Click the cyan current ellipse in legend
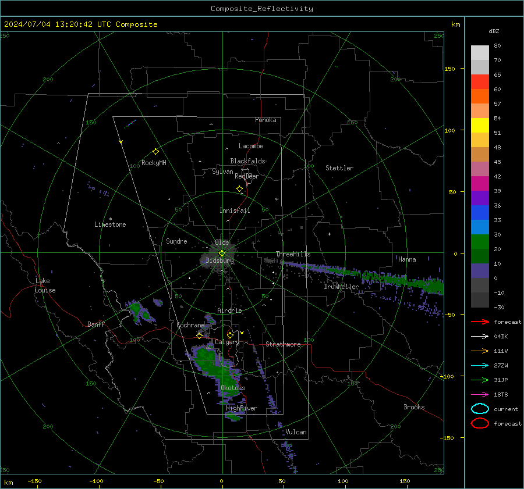 click(480, 409)
